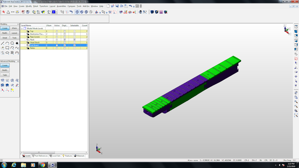The width and height of the screenshot is (299, 168).
Task: Click the red no-entry circle icon
Action: 296,59
